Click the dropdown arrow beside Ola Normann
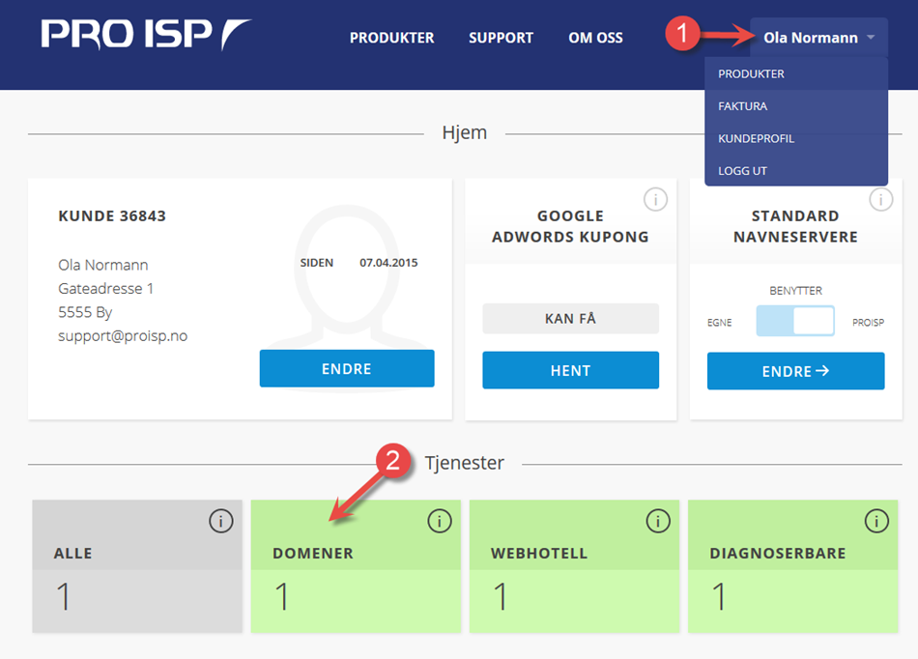The height and width of the screenshot is (659, 918). click(x=871, y=37)
